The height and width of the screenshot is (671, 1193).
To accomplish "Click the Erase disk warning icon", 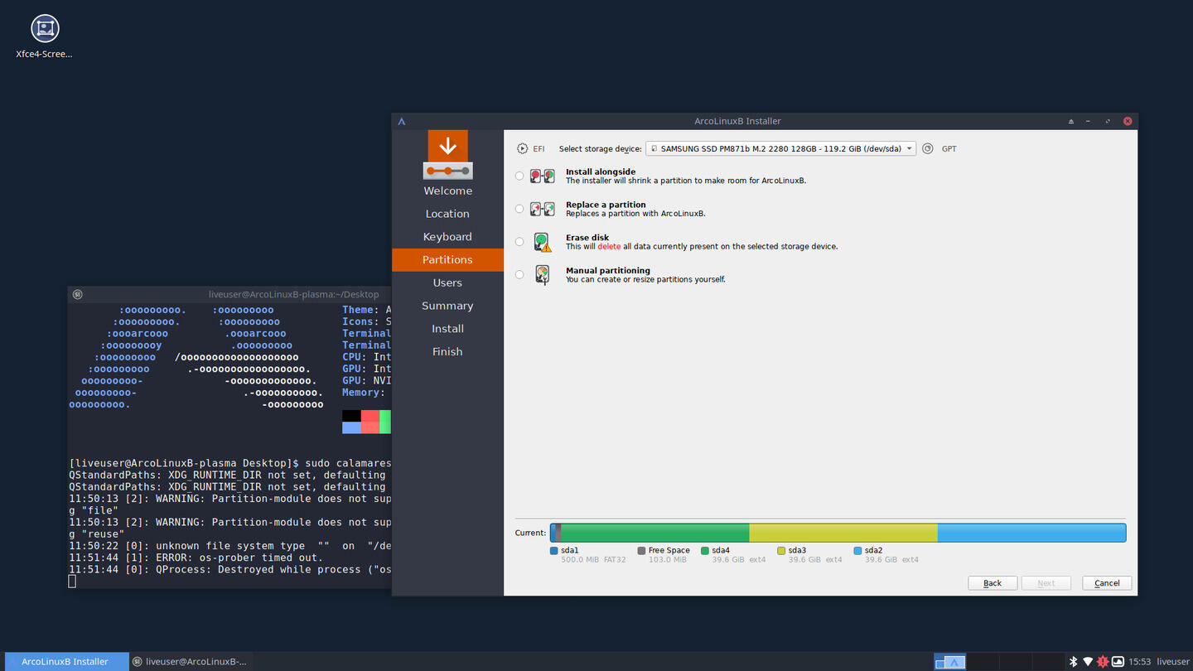I will click(x=543, y=242).
